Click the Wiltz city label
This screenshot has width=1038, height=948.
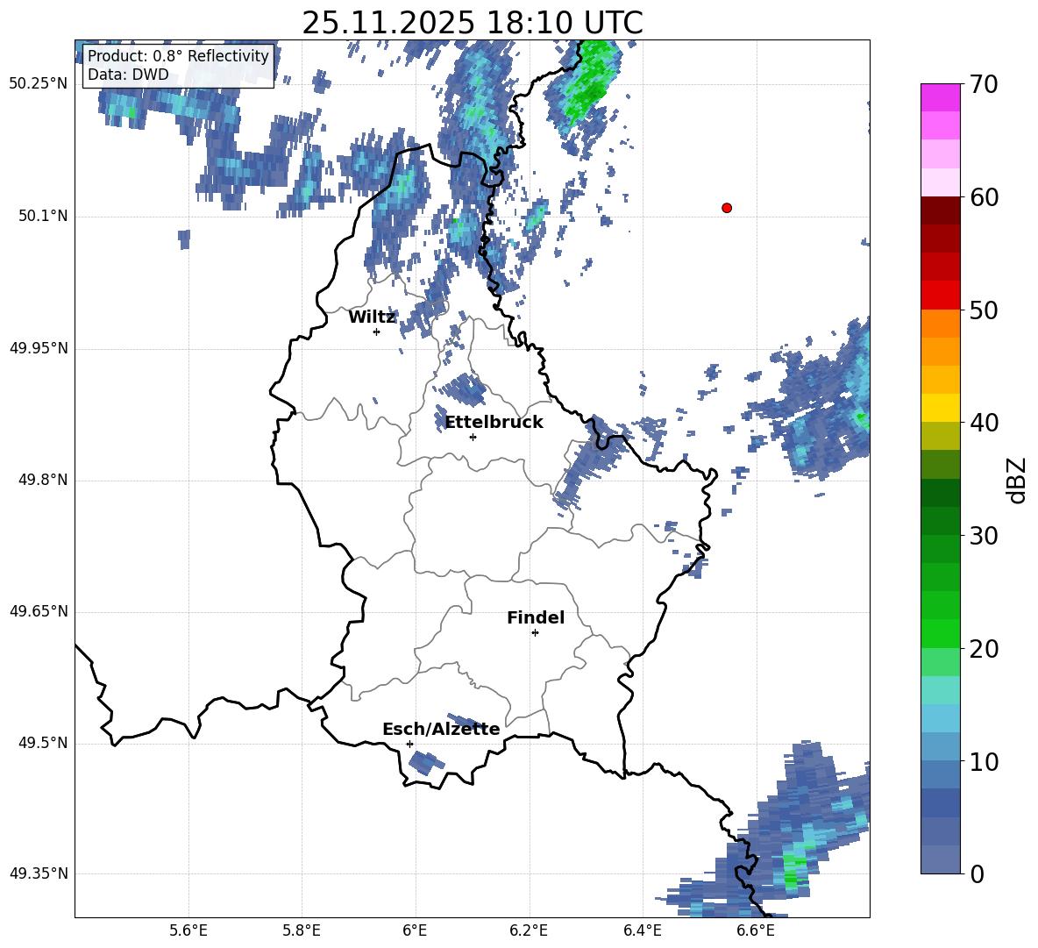(372, 317)
